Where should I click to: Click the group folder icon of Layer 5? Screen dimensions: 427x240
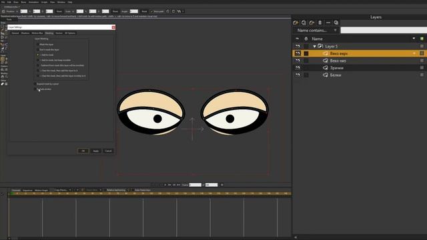coord(320,46)
